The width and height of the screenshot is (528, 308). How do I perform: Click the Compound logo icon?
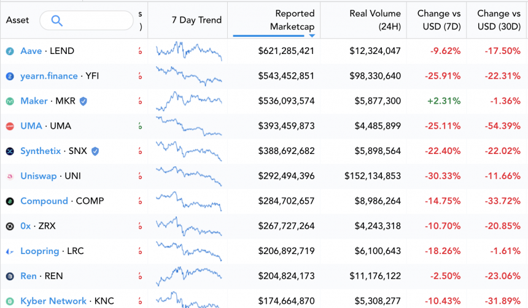[10, 201]
